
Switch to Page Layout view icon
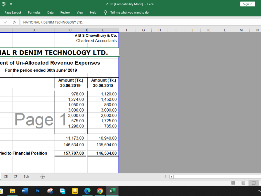tap(243, 183)
